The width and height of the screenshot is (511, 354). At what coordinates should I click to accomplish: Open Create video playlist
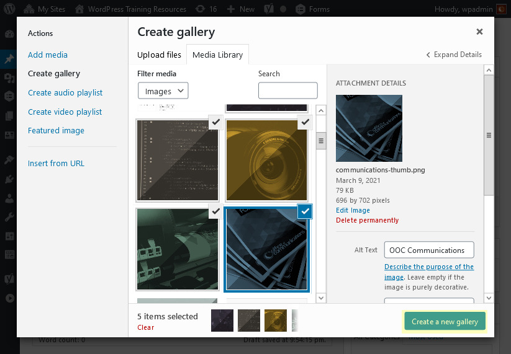coord(65,112)
